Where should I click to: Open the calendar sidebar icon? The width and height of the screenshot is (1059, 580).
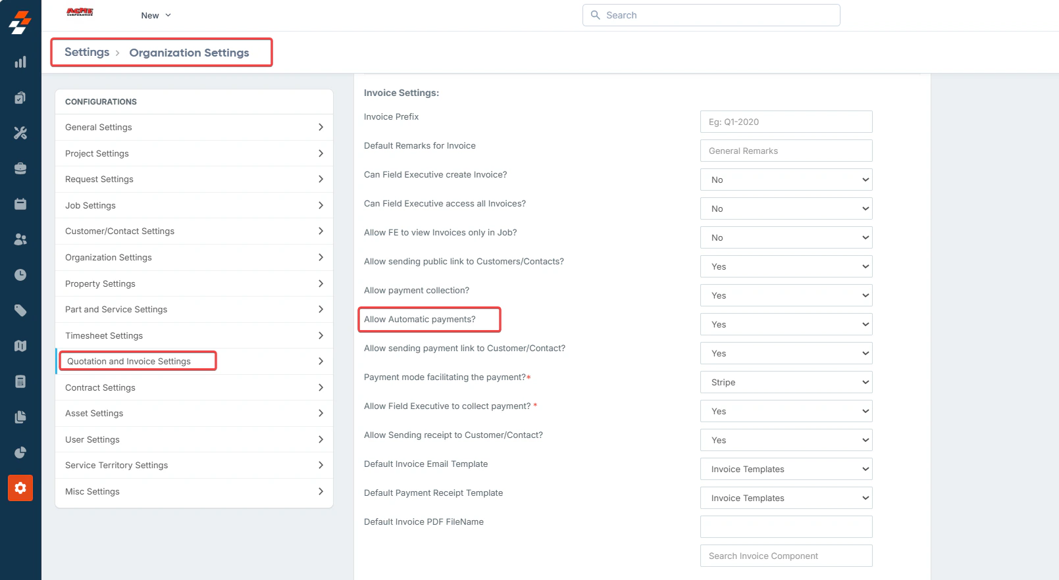20,204
